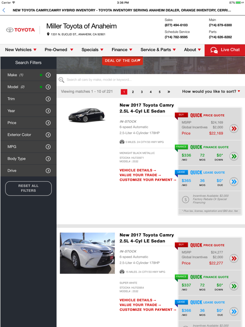The height and width of the screenshot is (327, 245).
Task: Tap the back arrow in the top bar
Action: (x=4, y=10)
